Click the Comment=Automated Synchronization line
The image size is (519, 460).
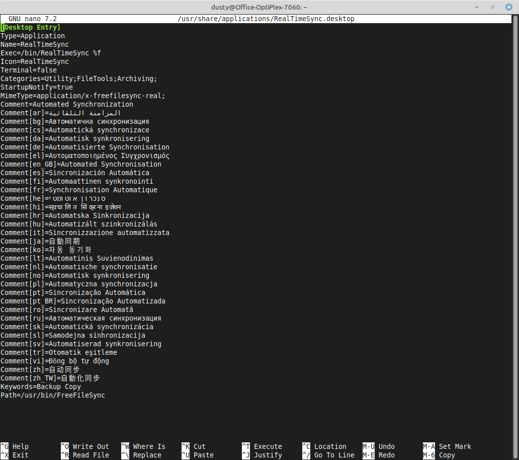click(67, 104)
